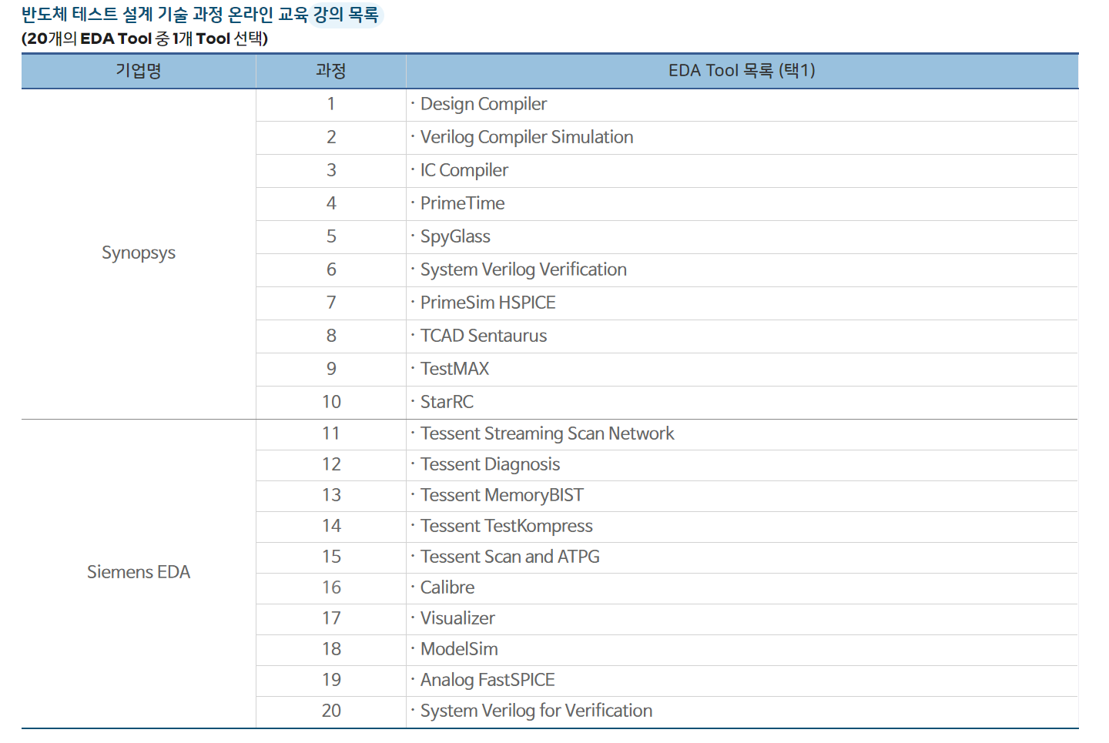Click course number 3 in the 과정 column
The image size is (1109, 743).
tap(331, 170)
